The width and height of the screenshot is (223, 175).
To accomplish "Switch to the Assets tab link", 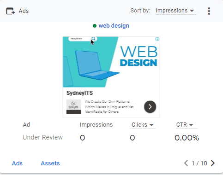I will tap(50, 163).
